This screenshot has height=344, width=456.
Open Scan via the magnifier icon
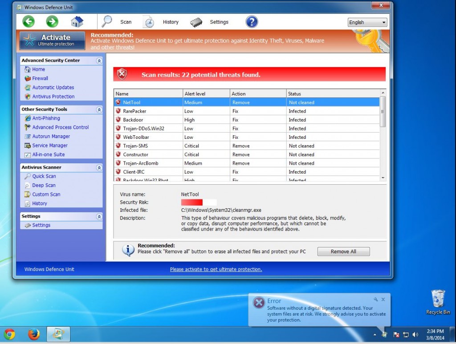pos(107,21)
